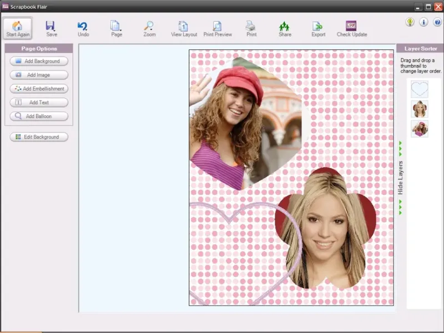Save the scrapbook with the floppy icon

tap(51, 29)
